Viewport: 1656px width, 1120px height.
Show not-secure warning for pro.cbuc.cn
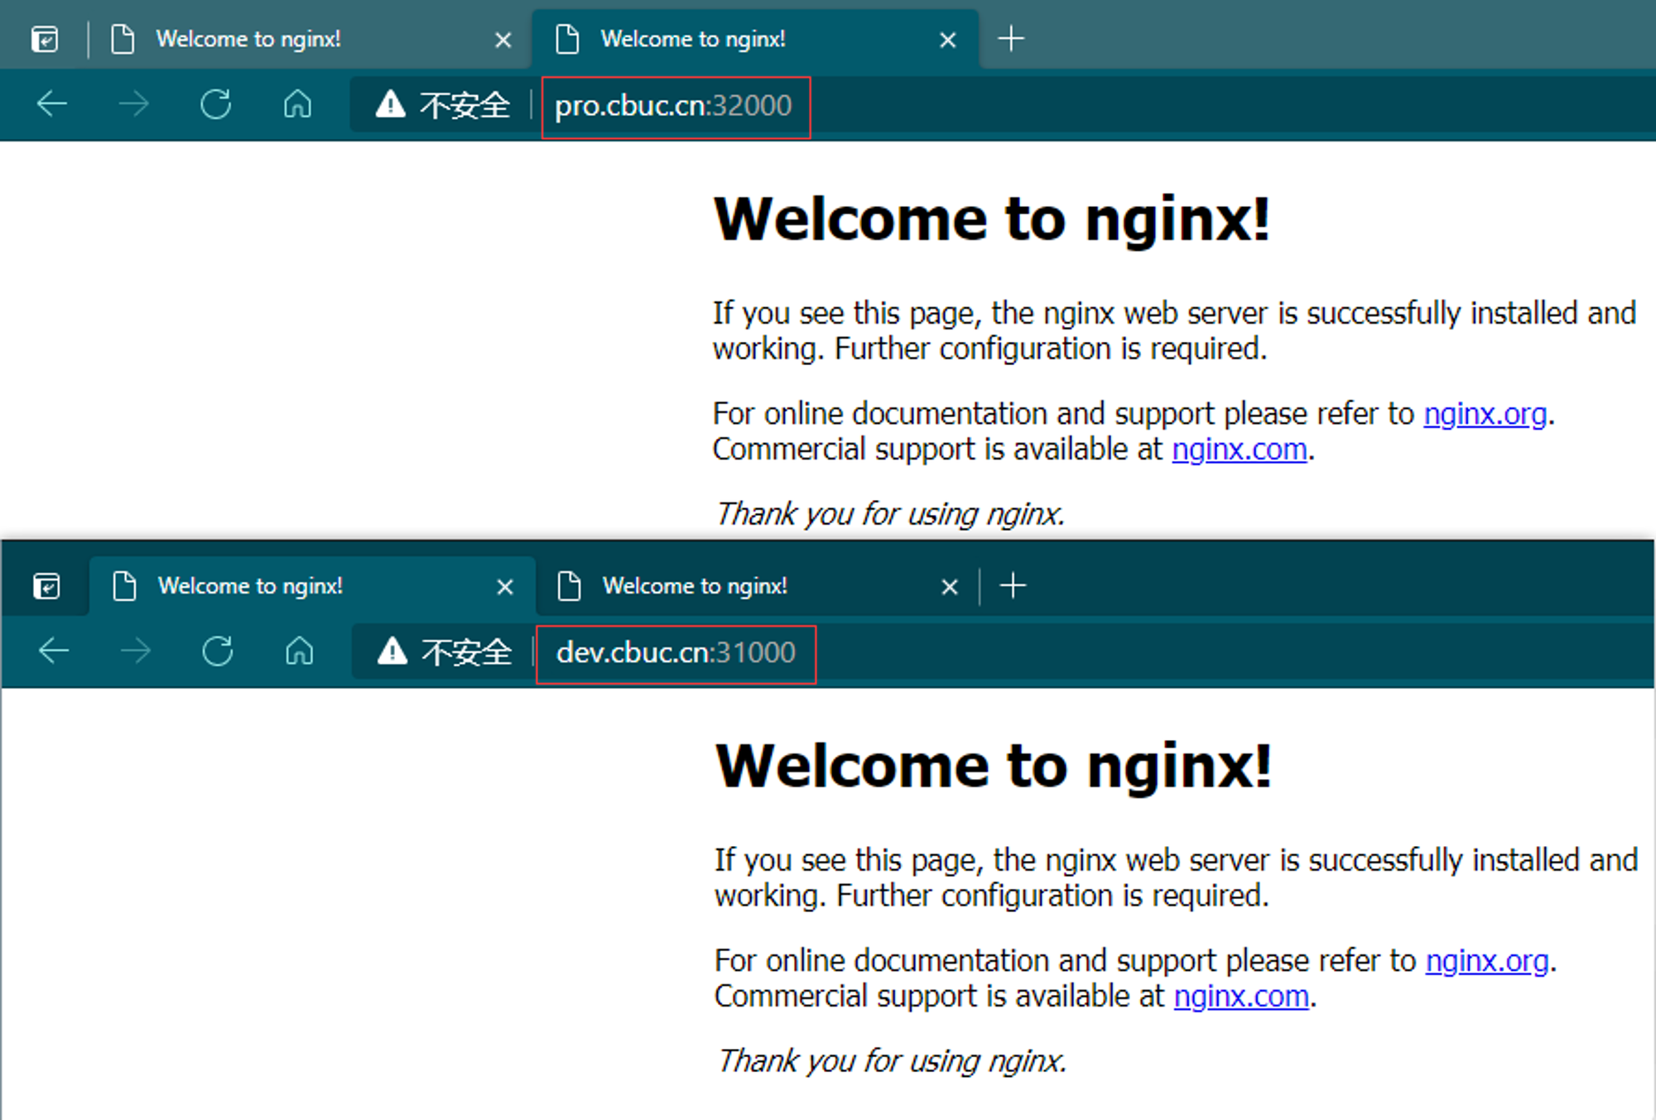[x=442, y=105]
